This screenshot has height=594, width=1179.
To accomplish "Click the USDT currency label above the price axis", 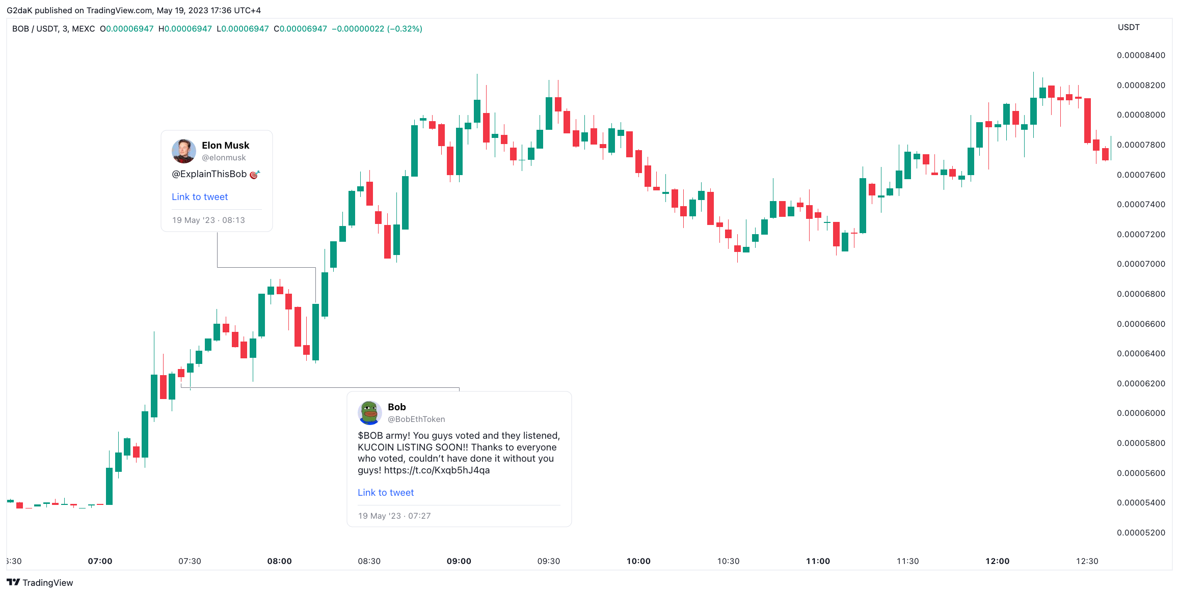I will [1129, 27].
